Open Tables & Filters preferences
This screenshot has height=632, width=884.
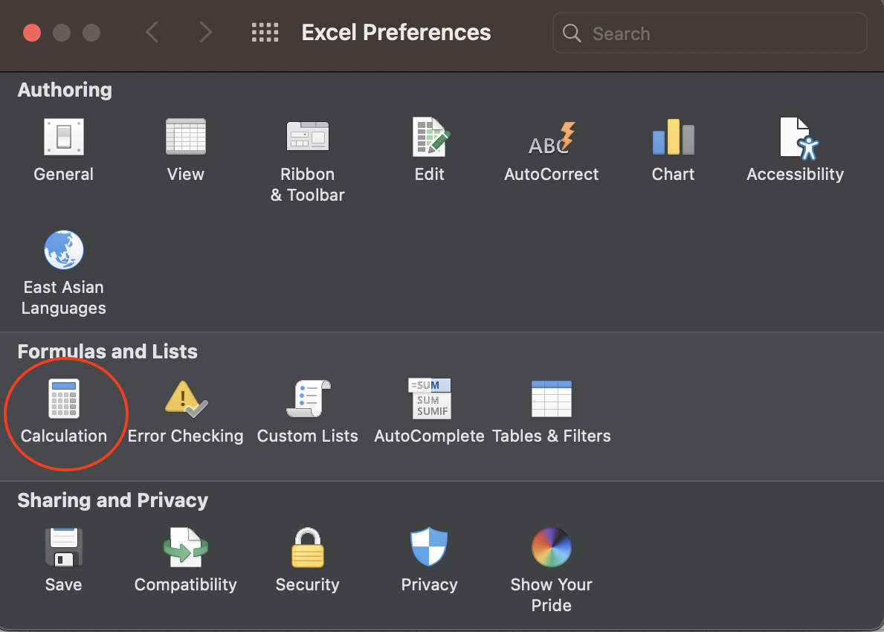[551, 400]
